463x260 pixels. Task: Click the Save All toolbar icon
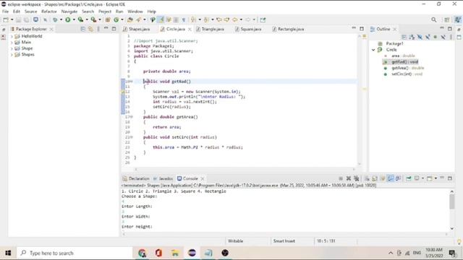click(27, 19)
